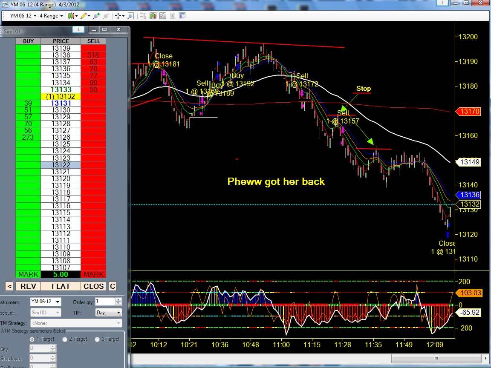
Task: Open the Account Sim101 dropdown
Action: click(46, 312)
